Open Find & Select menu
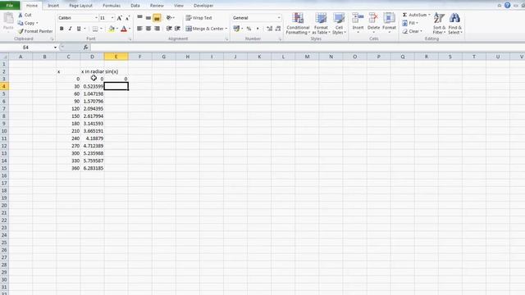The height and width of the screenshot is (295, 525). 455,24
